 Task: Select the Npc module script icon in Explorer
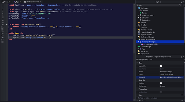[x=140, y=49]
